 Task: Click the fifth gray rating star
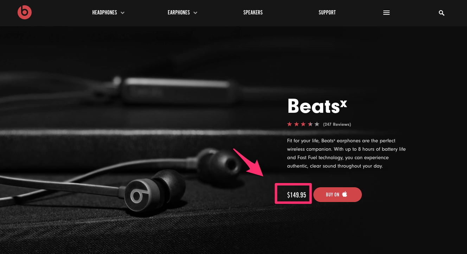coord(317,124)
